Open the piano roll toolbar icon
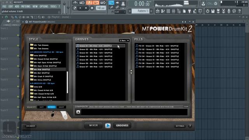The height and width of the screenshot is (140, 249). click(x=163, y=11)
